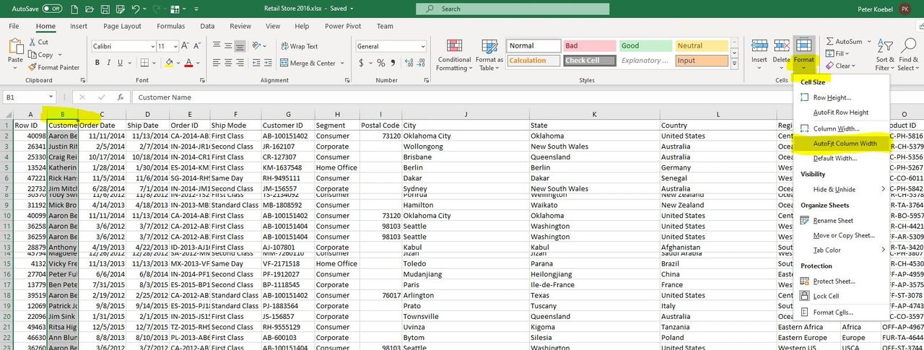Toggle the AutoSave switch
Screen dimensions: 924x350
[x=52, y=9]
